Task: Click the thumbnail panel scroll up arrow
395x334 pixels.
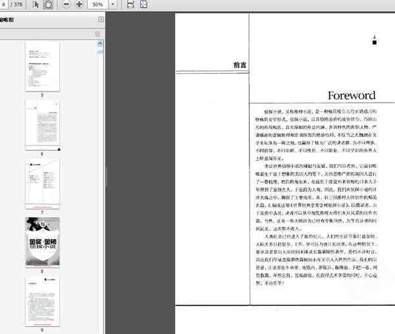Action: tap(100, 43)
